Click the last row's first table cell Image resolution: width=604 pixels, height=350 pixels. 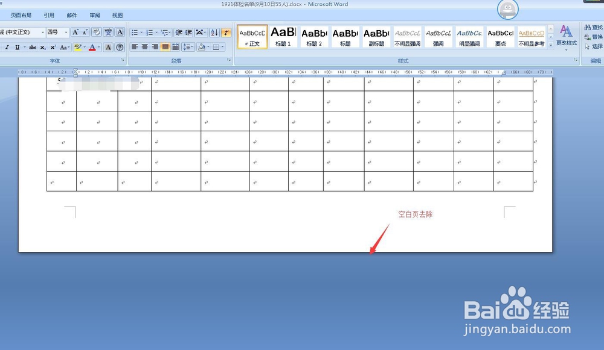click(62, 181)
